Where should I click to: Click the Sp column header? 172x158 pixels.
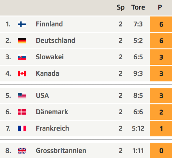tap(121, 8)
